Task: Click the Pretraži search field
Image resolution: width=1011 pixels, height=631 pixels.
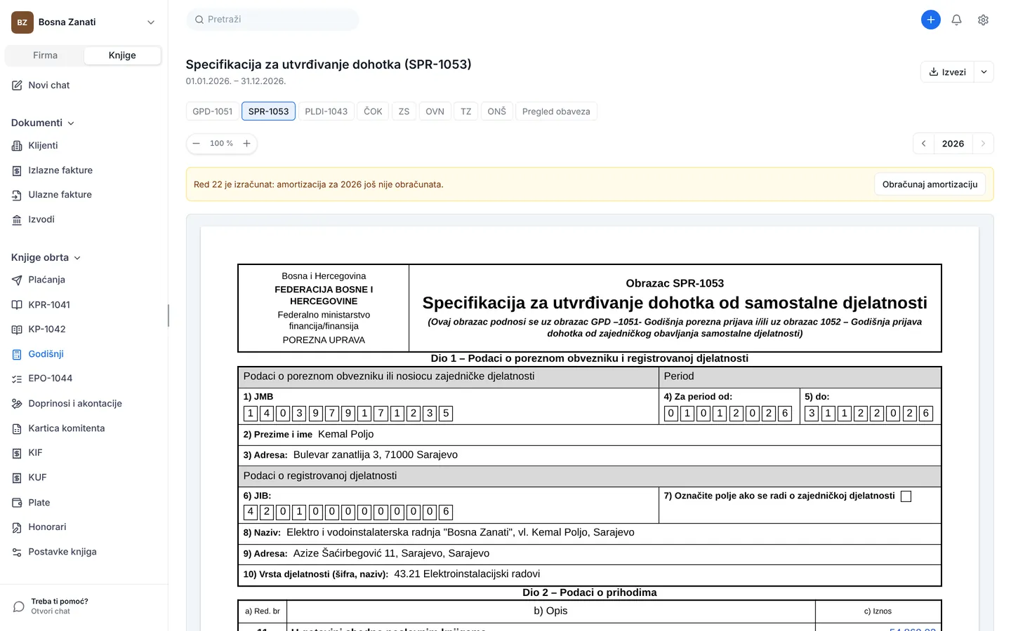Action: pos(272,20)
